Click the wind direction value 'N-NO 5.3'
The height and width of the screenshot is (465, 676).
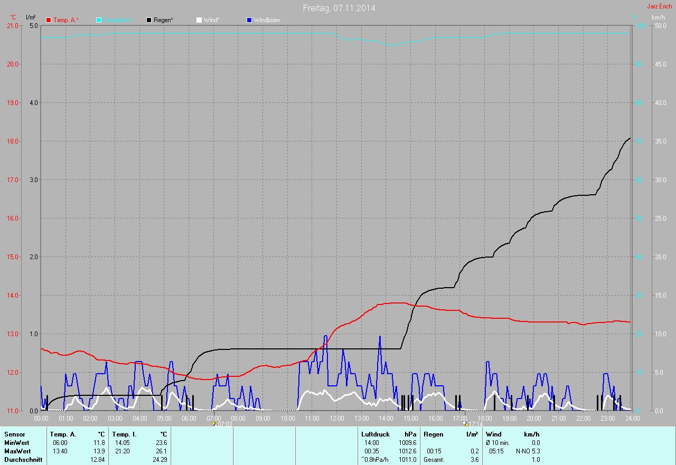click(x=528, y=451)
